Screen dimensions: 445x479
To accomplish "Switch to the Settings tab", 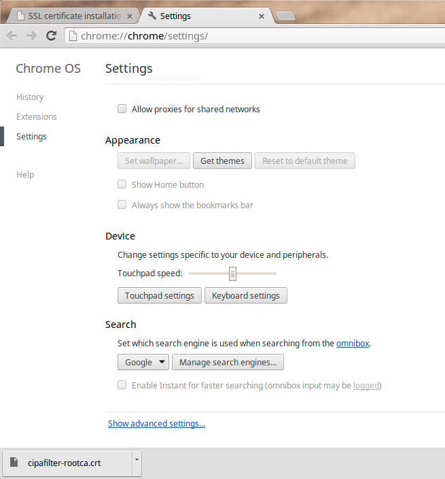I will [x=206, y=16].
